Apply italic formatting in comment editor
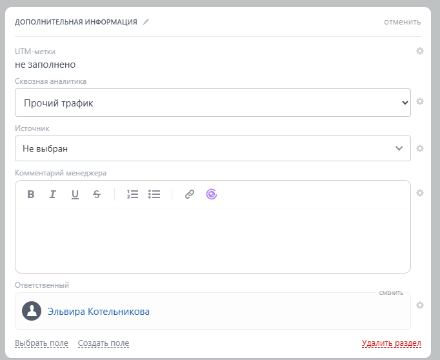 point(53,194)
